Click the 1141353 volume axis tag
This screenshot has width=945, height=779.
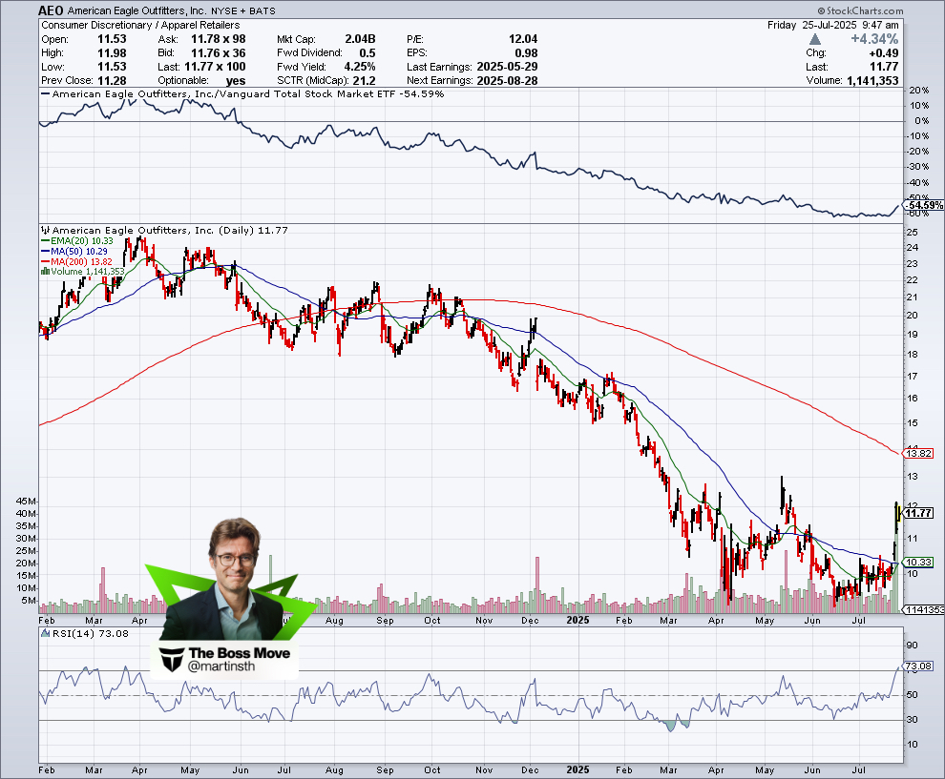click(x=925, y=610)
